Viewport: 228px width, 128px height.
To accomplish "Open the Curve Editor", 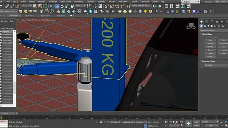I will click(177, 6).
